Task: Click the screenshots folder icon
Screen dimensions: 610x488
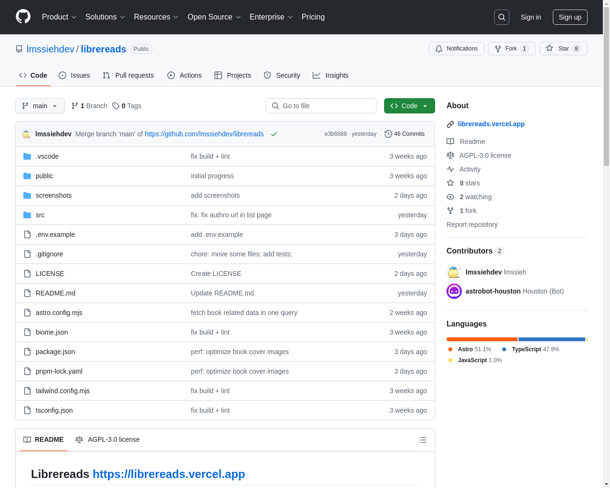Action: (x=27, y=195)
